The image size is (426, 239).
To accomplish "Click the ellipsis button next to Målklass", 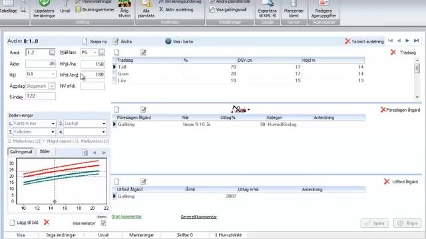I will 102,52.
